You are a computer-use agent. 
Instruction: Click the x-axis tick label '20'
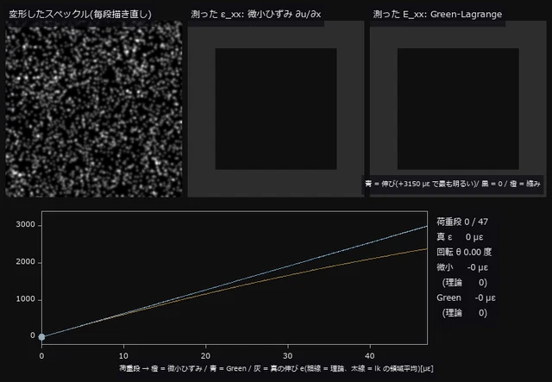point(205,356)
